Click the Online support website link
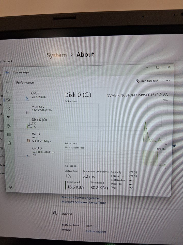 point(96,231)
